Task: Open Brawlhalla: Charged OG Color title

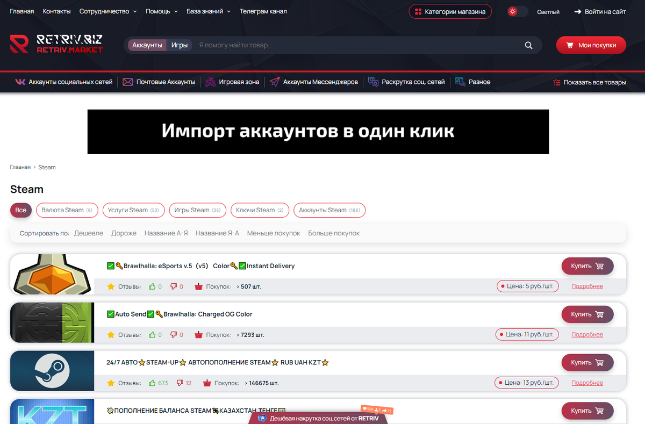Action: [180, 314]
